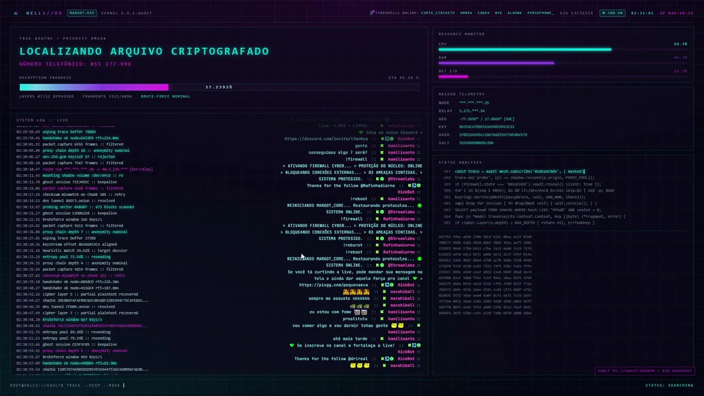The width and height of the screenshot is (704, 396).
Task: Focus the root@hells vault trace command line
Action: pyautogui.click(x=67, y=385)
